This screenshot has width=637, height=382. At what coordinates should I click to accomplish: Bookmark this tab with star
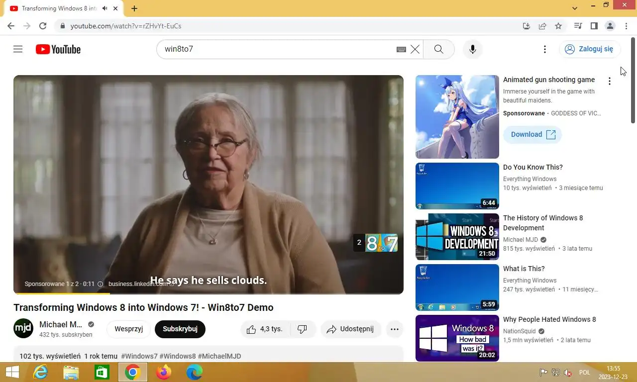(x=558, y=26)
